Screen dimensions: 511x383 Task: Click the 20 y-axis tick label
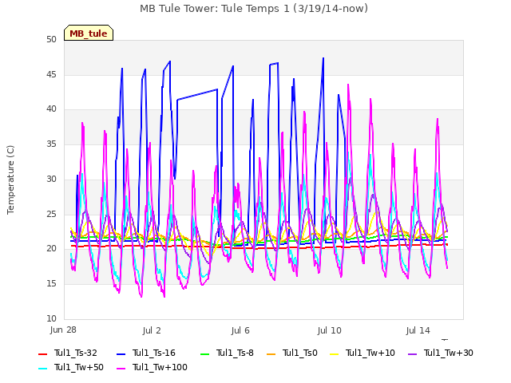pyautogui.click(x=51, y=249)
